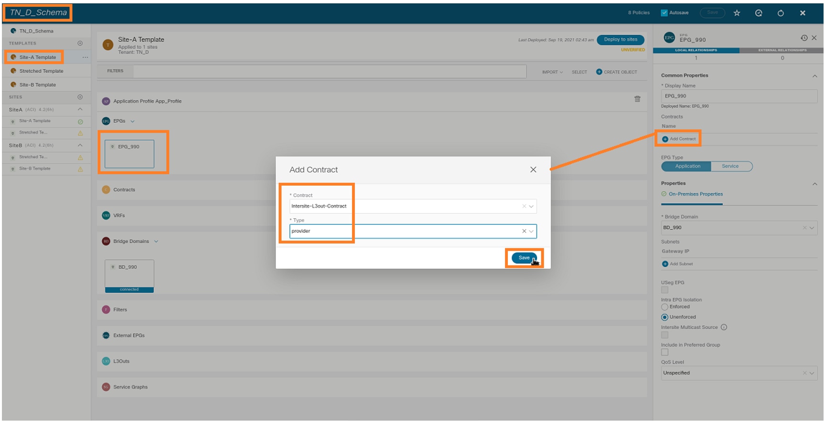Open the IMPORT dropdown
The height and width of the screenshot is (423, 825).
[552, 72]
